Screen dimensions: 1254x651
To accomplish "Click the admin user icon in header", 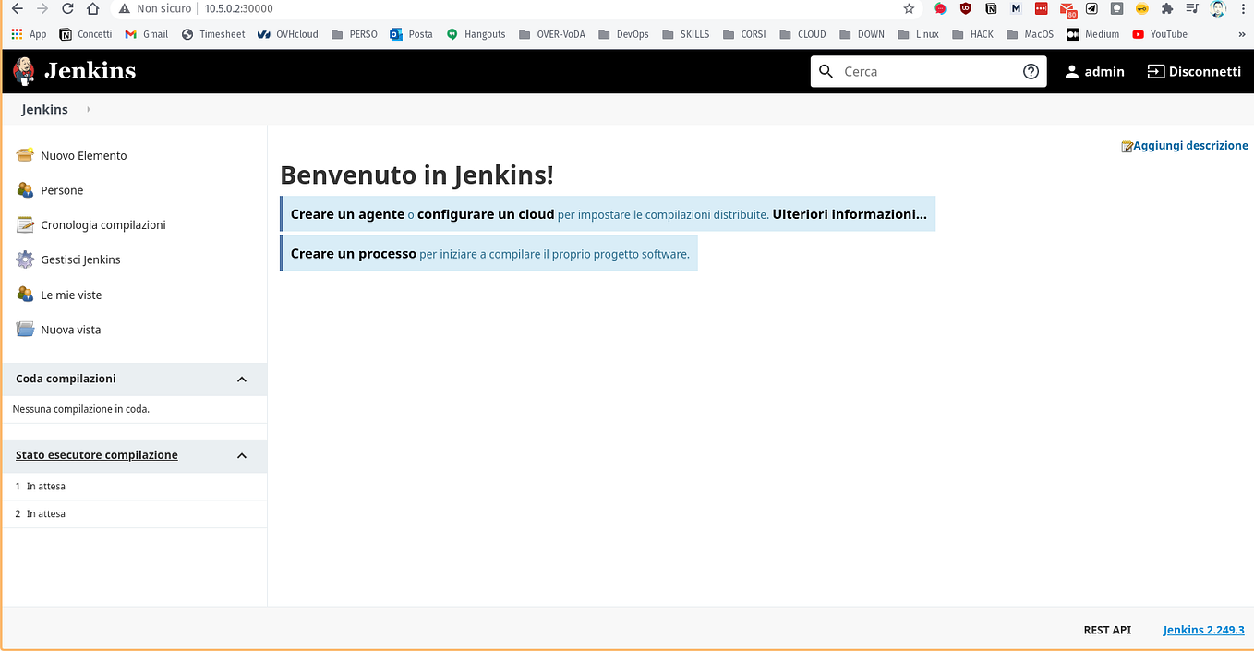I will coord(1071,70).
